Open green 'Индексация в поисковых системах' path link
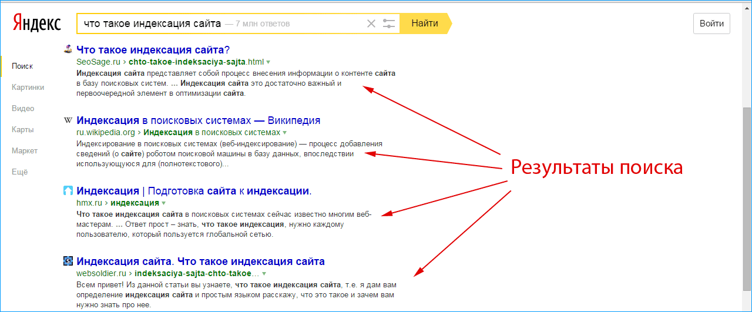 (212, 133)
